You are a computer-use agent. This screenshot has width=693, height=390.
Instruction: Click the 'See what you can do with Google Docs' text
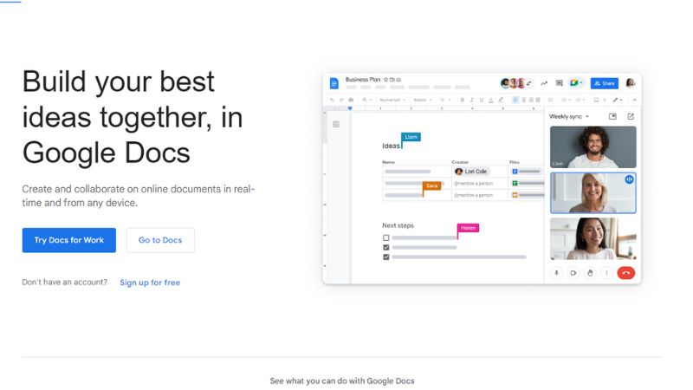point(342,380)
